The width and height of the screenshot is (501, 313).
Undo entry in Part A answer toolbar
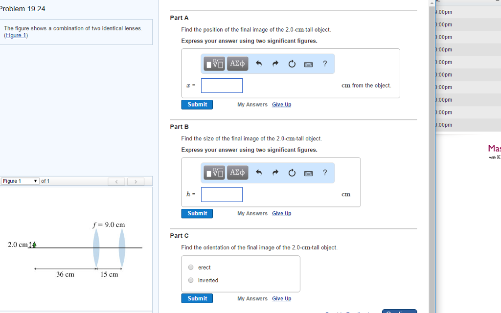[x=259, y=64]
